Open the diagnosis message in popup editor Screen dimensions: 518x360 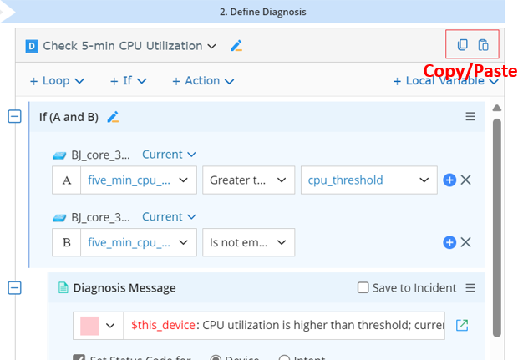(461, 325)
